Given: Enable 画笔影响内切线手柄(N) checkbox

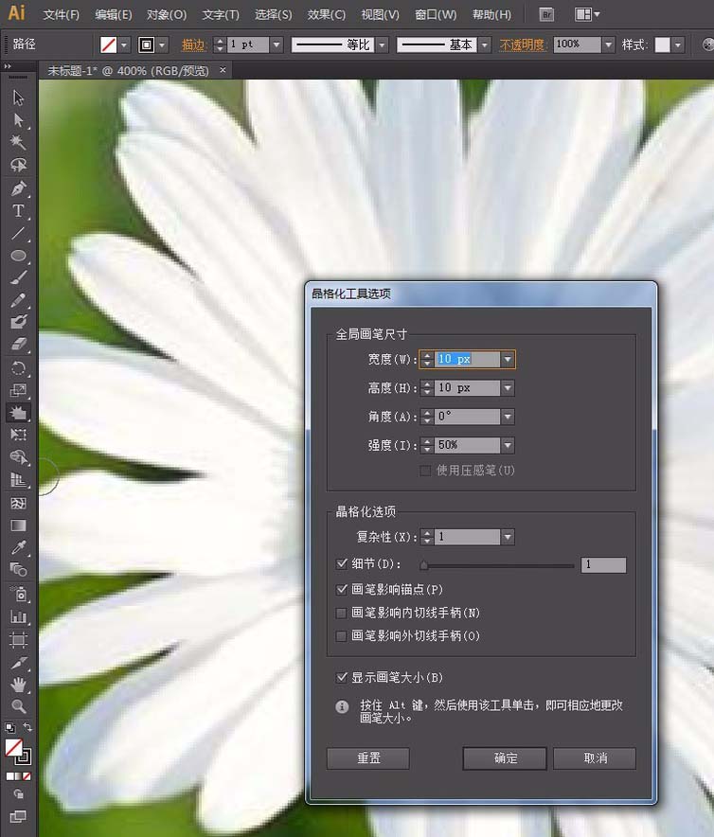Looking at the screenshot, I should pos(341,613).
